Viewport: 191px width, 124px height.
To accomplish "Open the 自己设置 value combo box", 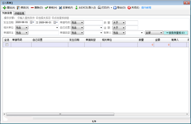I will (x=93, y=27).
